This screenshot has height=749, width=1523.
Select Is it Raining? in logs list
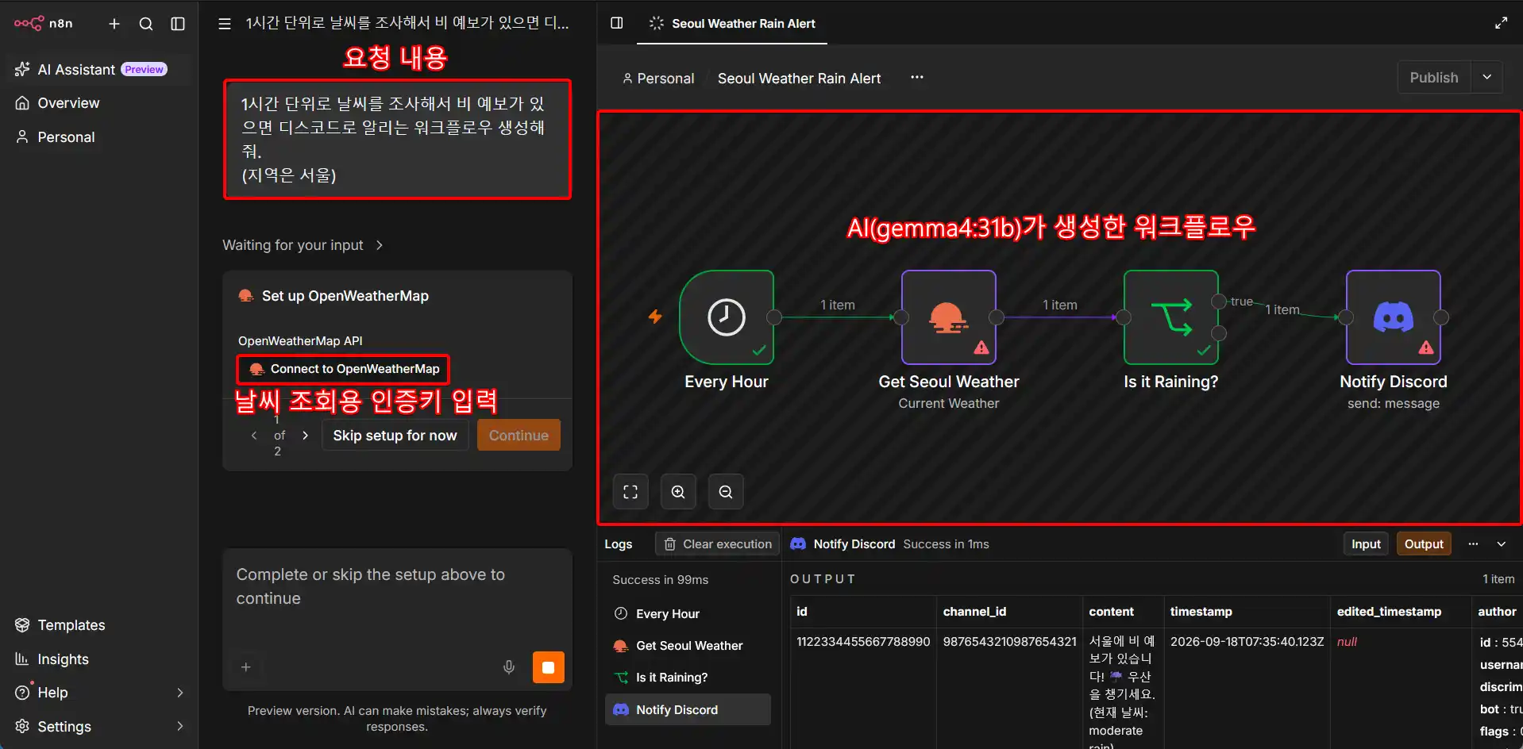688,678
